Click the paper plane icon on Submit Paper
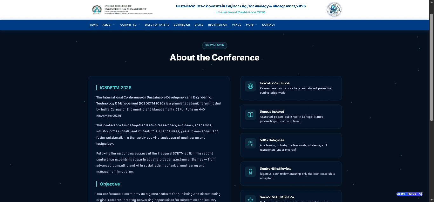Viewport: 434px width, 202px height. pyautogui.click(x=420, y=194)
